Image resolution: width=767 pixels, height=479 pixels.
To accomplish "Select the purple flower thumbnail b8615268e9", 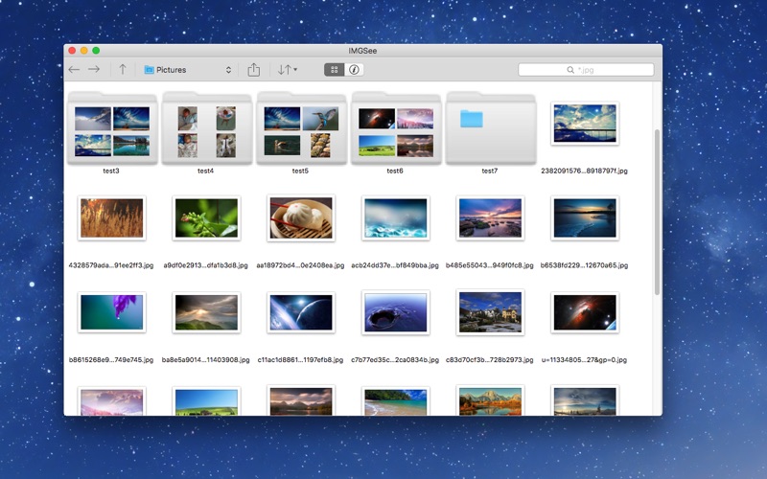I will pyautogui.click(x=111, y=312).
